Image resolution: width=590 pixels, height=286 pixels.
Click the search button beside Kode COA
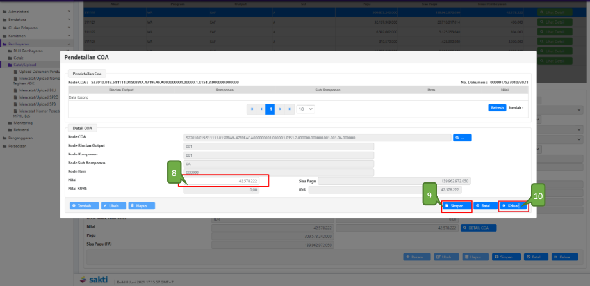(x=462, y=138)
